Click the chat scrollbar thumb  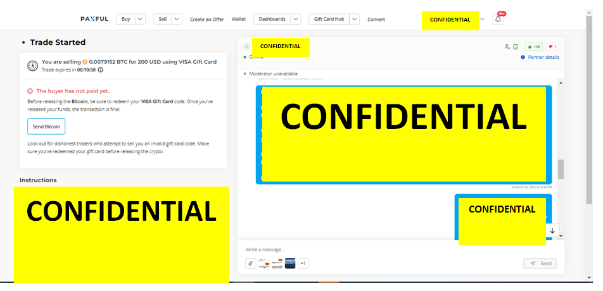pos(561,169)
